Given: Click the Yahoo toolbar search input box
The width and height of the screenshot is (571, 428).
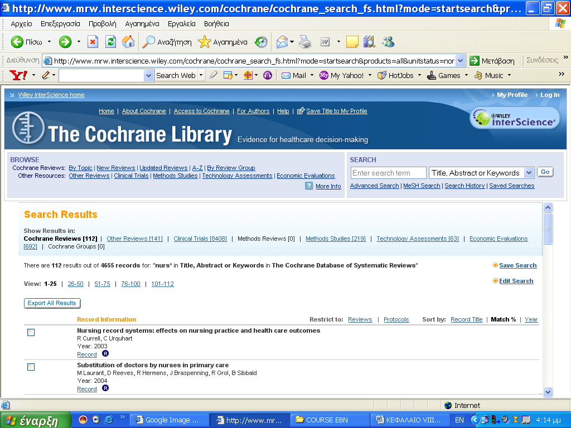Looking at the screenshot, I should (101, 76).
